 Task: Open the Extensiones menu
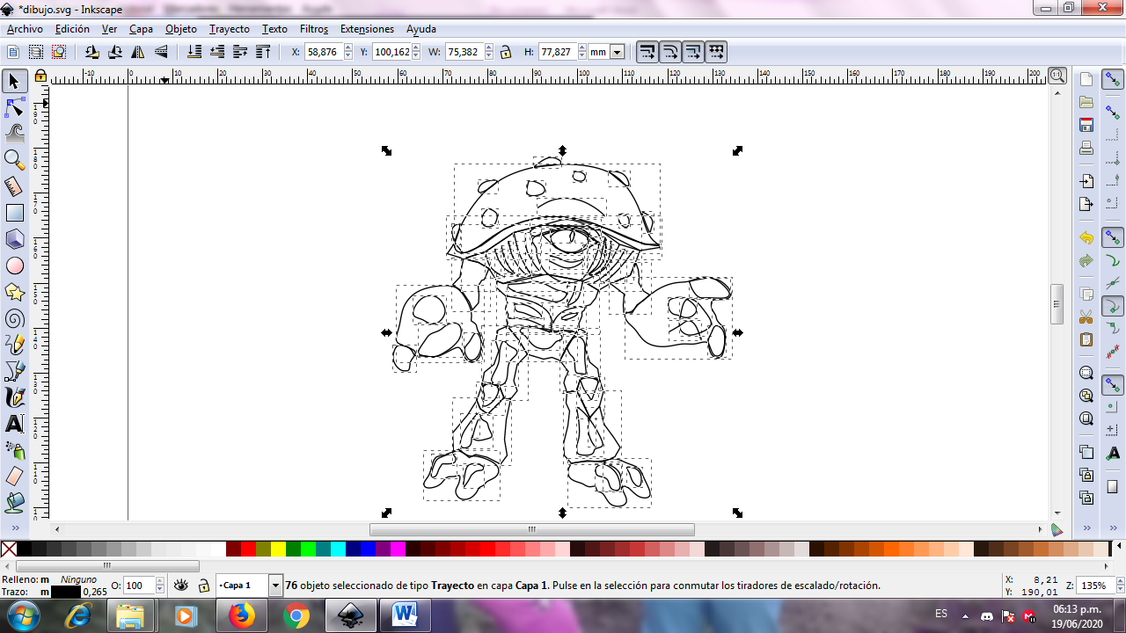(x=367, y=29)
